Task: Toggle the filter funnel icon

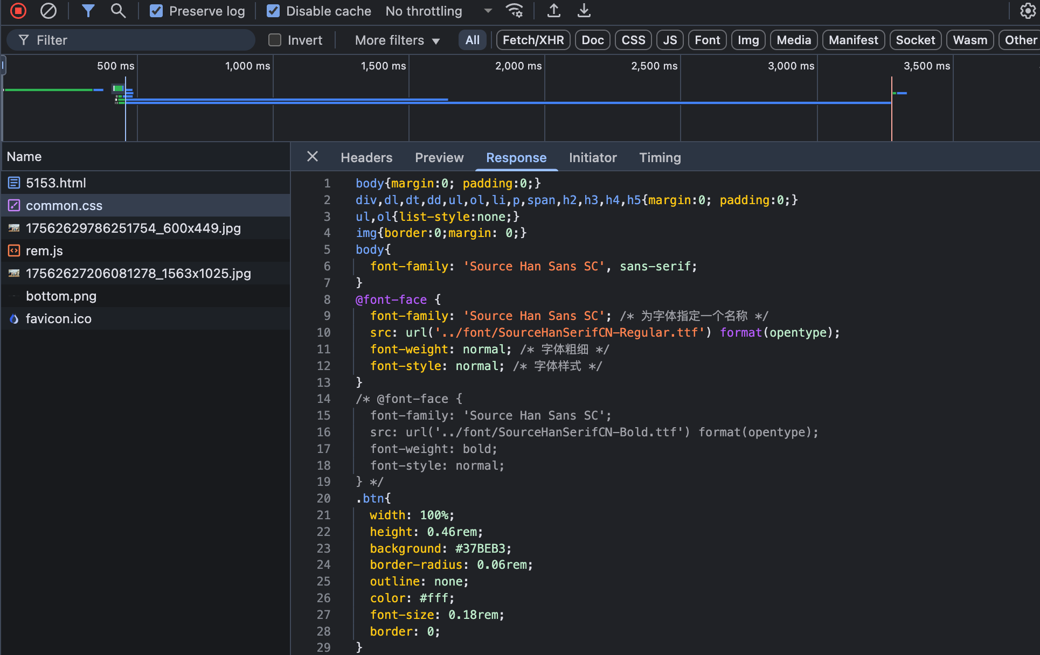Action: 88,11
